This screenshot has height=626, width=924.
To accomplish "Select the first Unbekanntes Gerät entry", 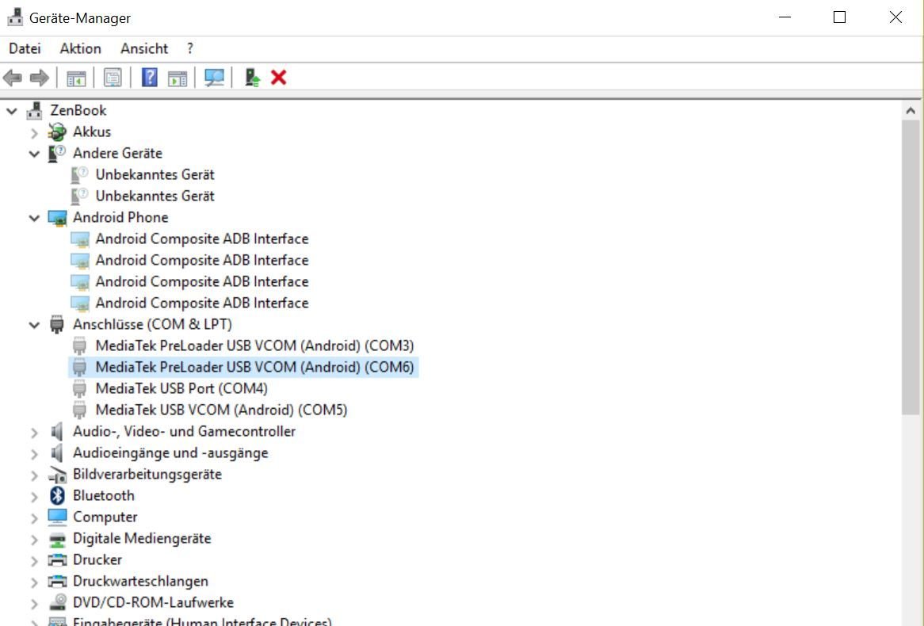I will coord(155,174).
